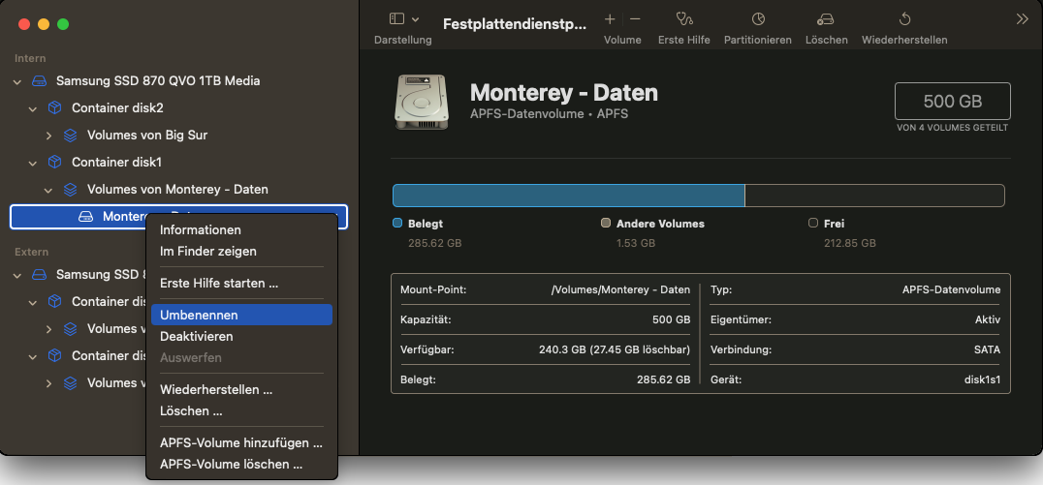Open the Darstellung dropdown arrow
This screenshot has width=1043, height=485.
tap(416, 19)
